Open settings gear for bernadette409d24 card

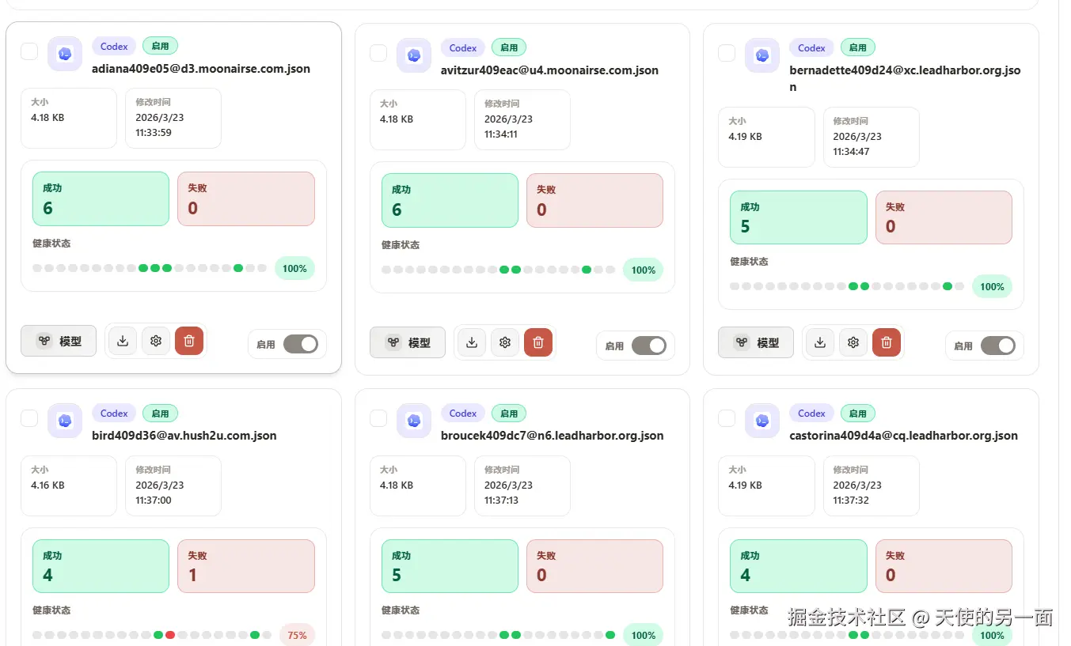pos(853,342)
